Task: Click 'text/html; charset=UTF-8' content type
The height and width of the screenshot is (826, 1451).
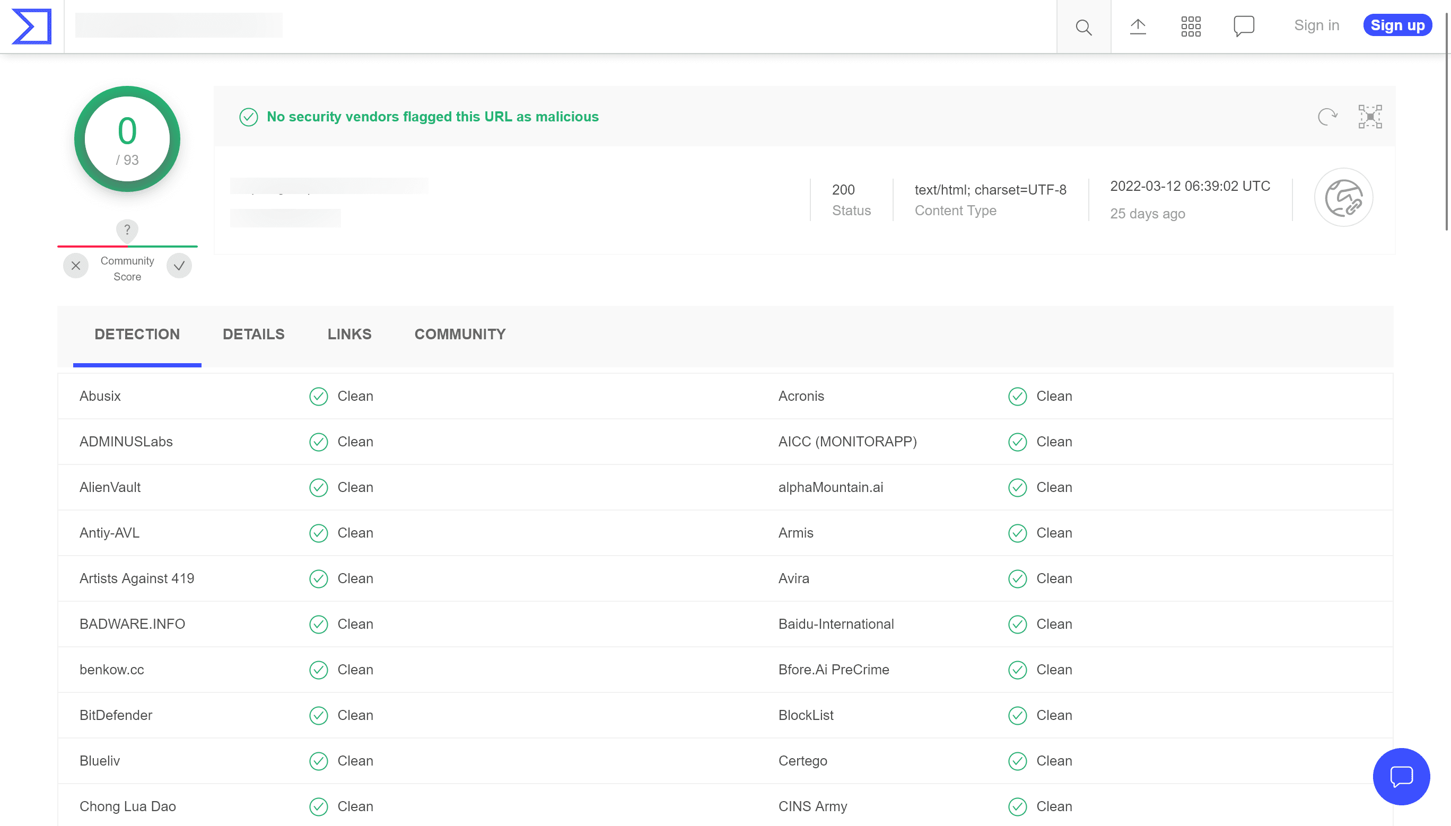Action: (990, 189)
